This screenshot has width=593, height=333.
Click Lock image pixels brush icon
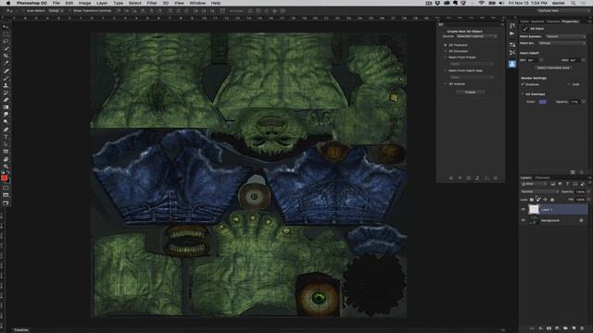(538, 200)
